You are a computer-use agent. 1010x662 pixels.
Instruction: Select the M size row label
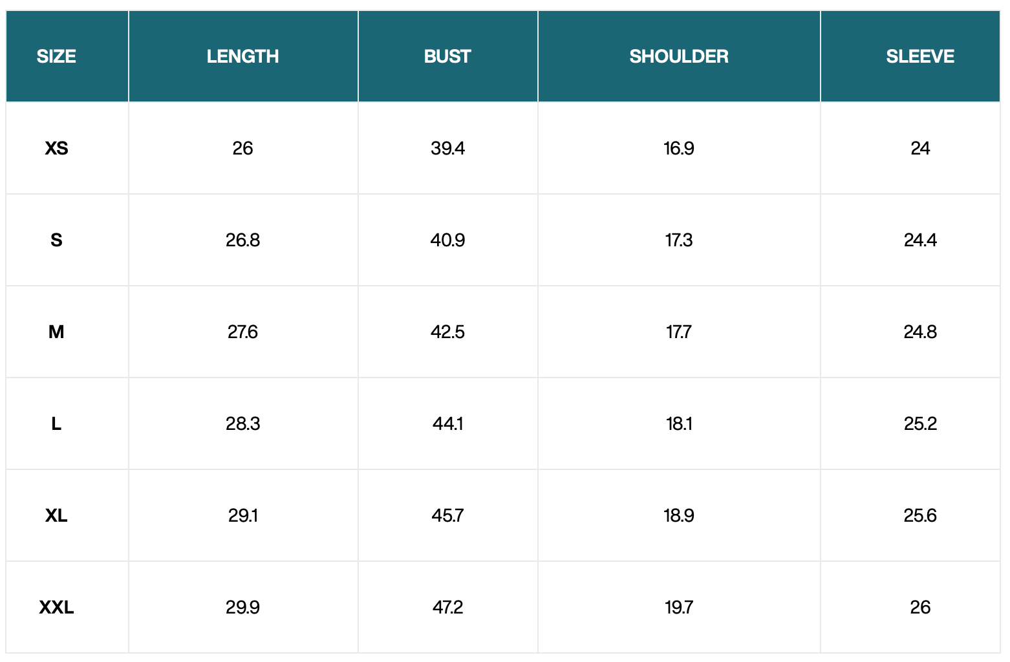click(x=56, y=332)
